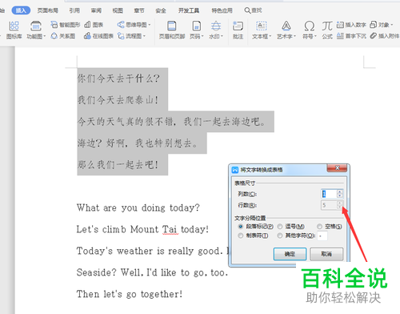Open the 开发工具 Developer tab

pos(189,10)
